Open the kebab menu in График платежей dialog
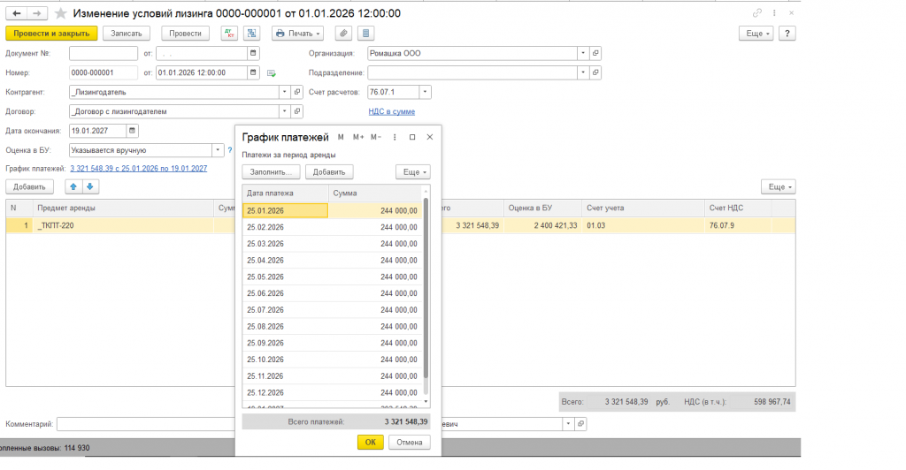906x470 pixels. point(395,137)
